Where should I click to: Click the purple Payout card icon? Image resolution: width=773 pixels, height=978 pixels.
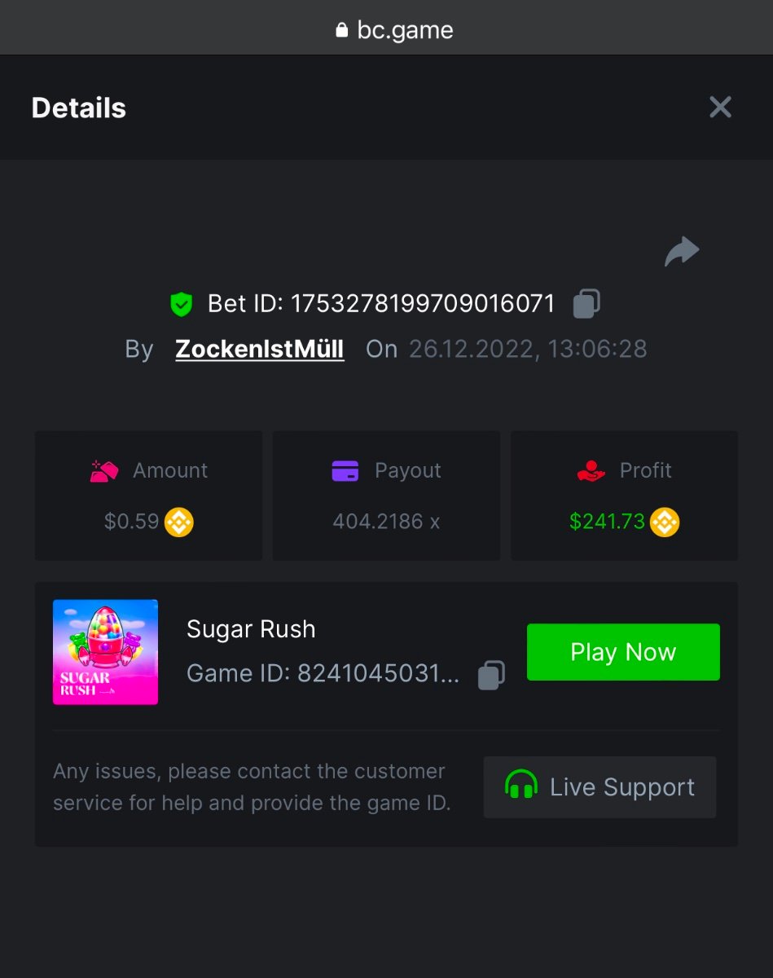345,471
